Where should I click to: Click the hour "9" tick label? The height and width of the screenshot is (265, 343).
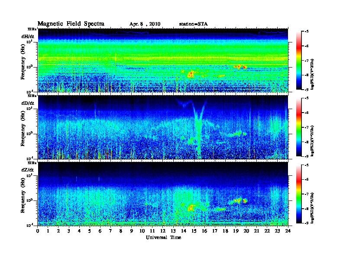[132, 231]
